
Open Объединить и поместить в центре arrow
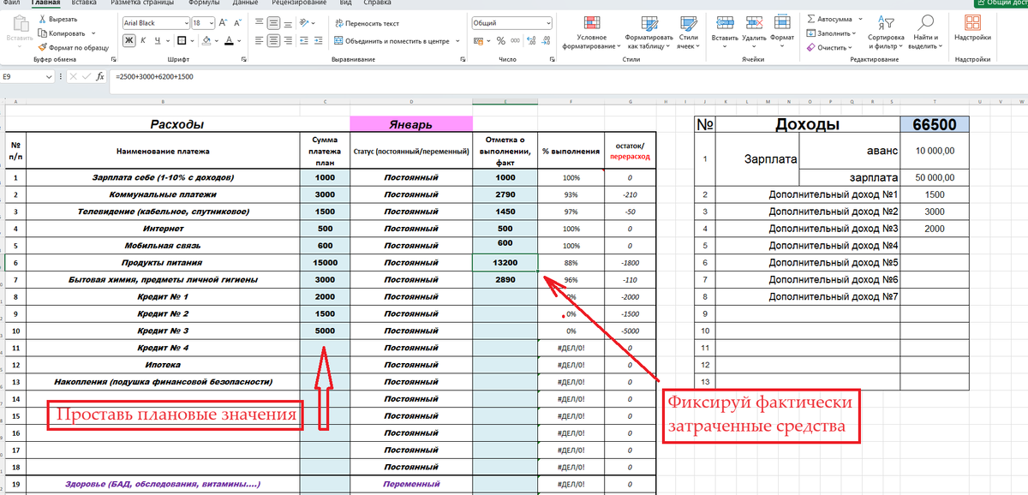click(x=457, y=40)
